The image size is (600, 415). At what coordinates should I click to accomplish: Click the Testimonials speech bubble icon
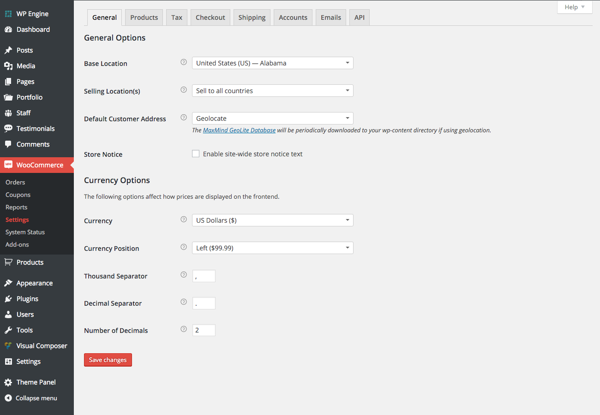point(8,129)
